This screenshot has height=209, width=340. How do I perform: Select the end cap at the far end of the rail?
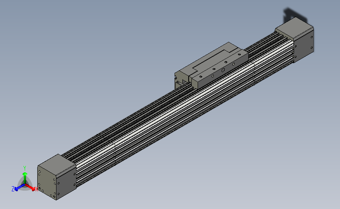click(x=295, y=40)
